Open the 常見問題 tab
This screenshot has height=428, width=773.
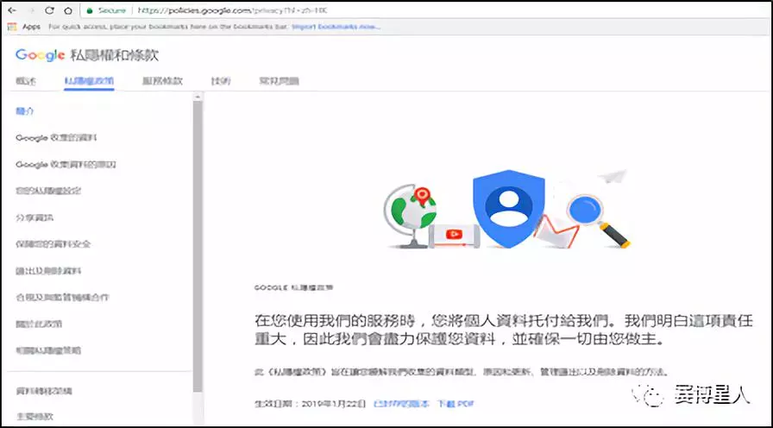[x=279, y=81]
